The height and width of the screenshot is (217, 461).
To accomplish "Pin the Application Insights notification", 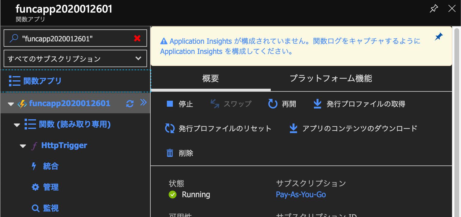I will (x=438, y=37).
